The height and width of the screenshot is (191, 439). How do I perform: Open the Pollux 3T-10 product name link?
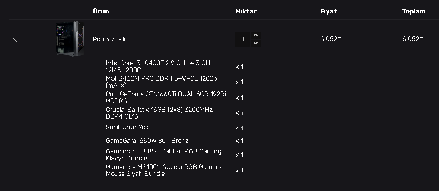coord(110,39)
